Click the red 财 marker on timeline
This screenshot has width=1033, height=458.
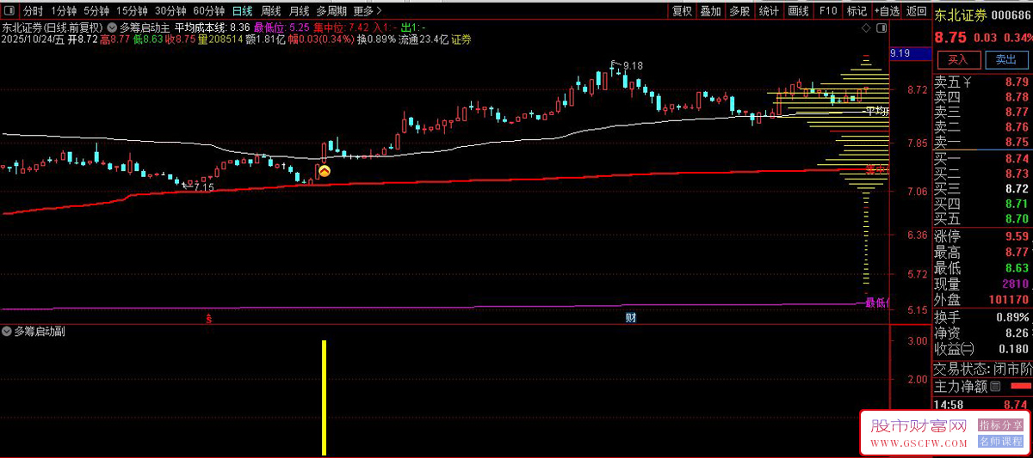[x=631, y=318]
